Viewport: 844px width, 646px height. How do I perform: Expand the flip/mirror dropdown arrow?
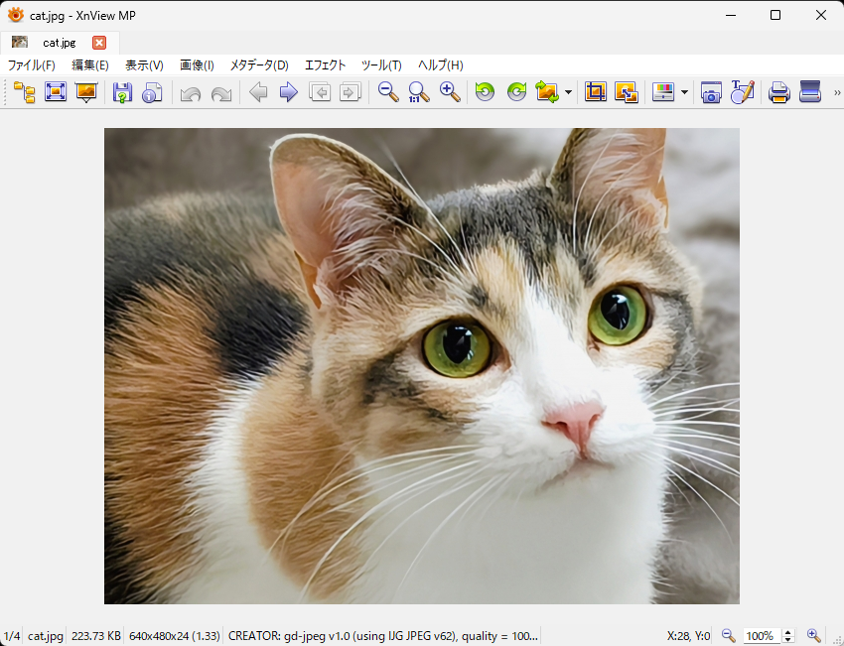pyautogui.click(x=568, y=93)
